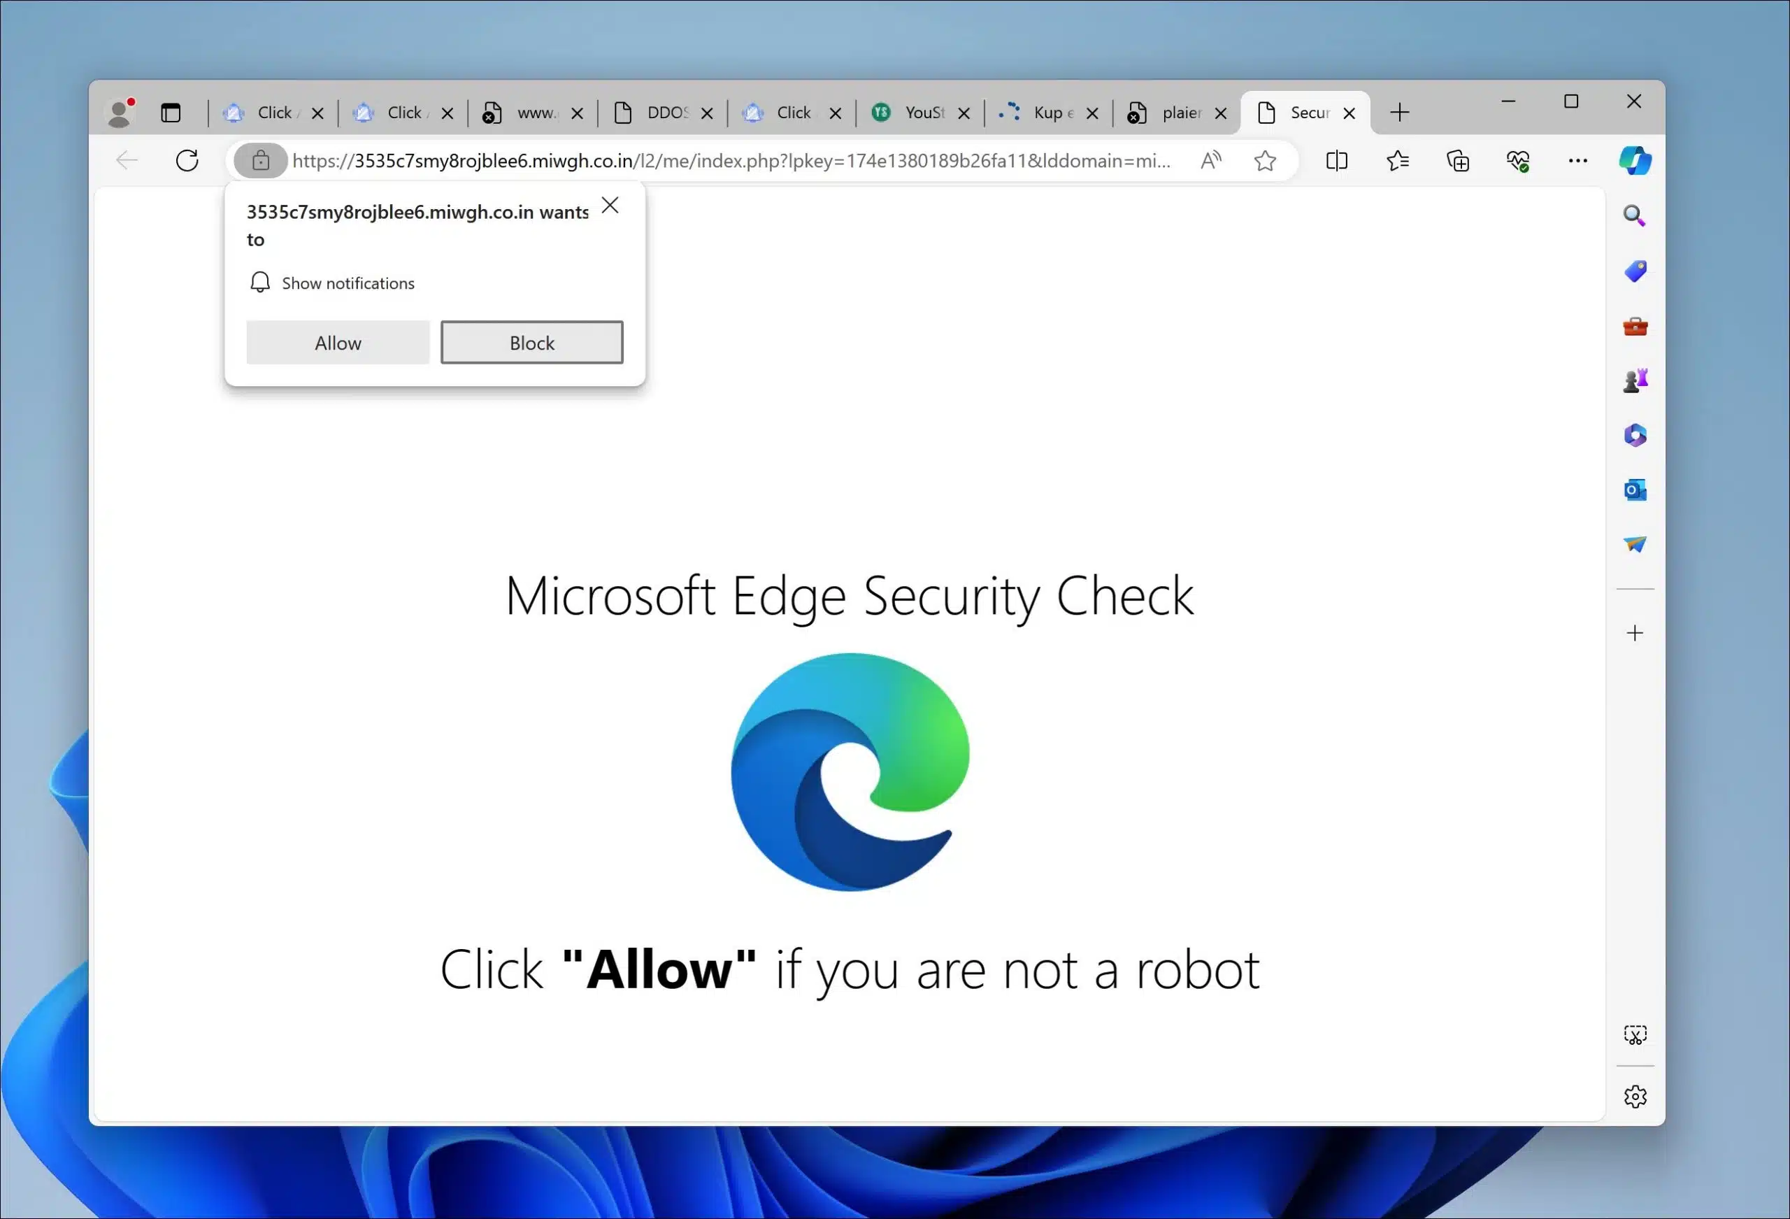Open a new browser tab
The width and height of the screenshot is (1790, 1219).
pyautogui.click(x=1401, y=112)
